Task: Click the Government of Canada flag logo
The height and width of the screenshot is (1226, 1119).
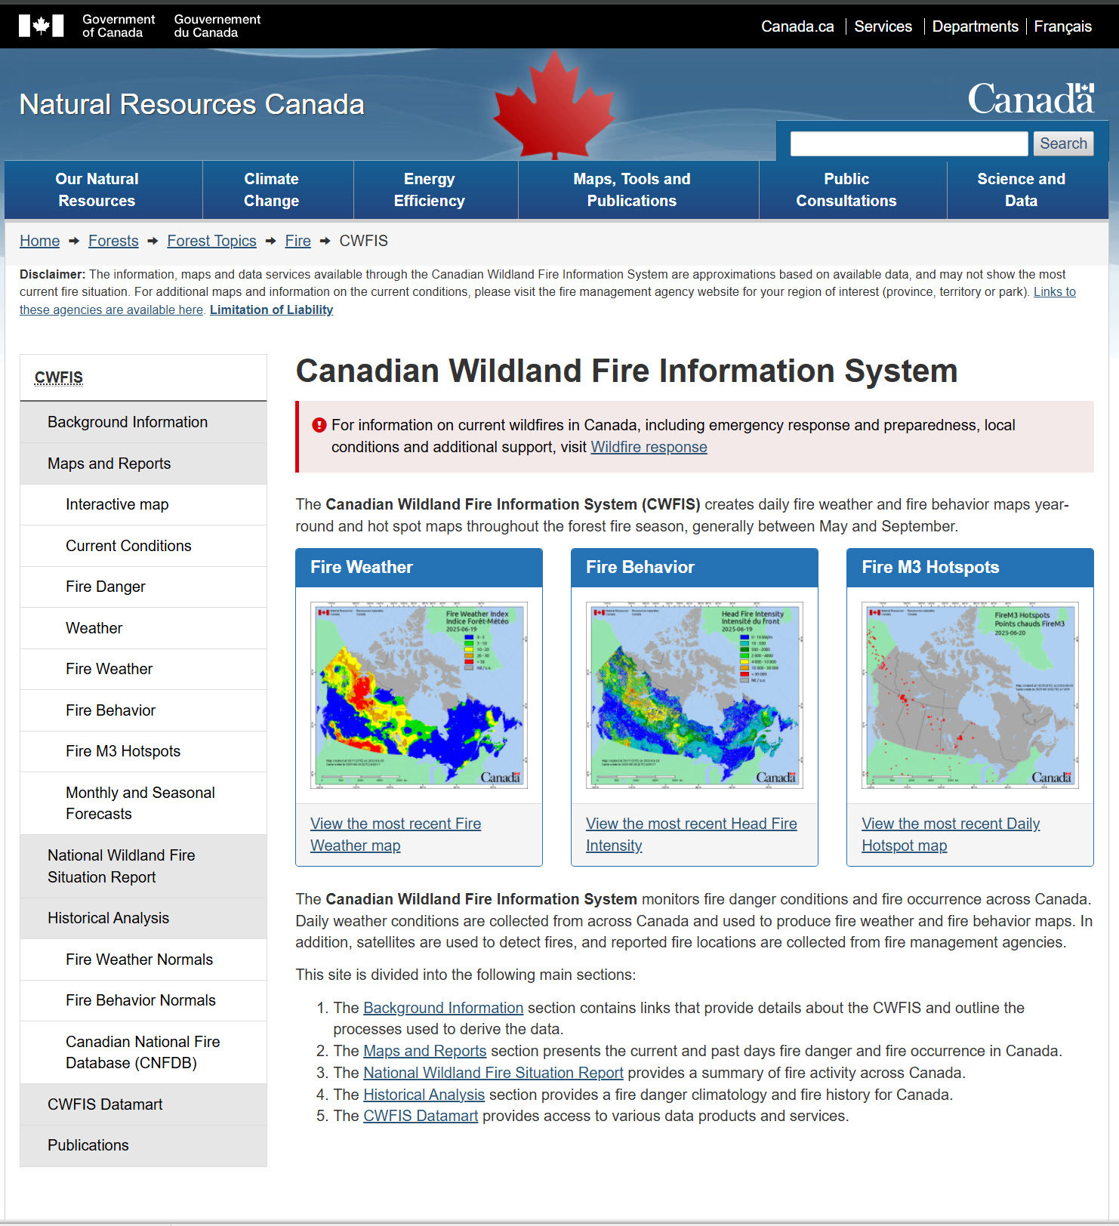Action: 41,26
